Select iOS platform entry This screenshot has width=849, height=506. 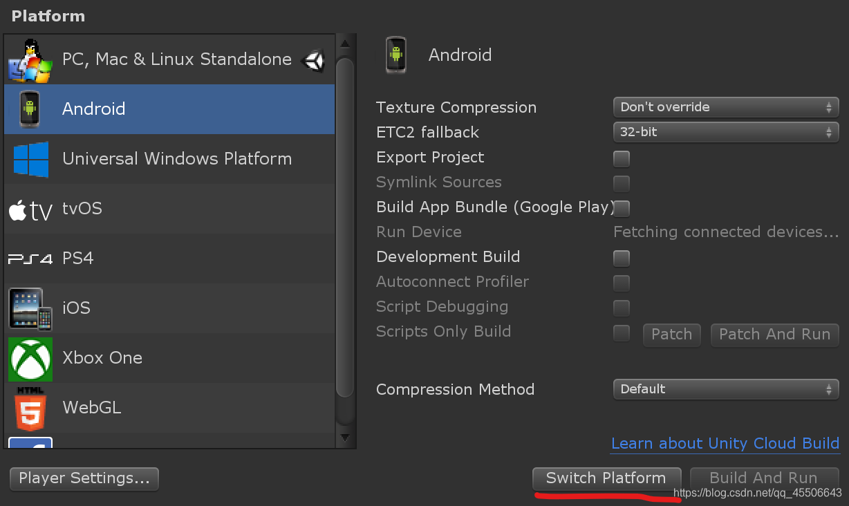click(169, 308)
